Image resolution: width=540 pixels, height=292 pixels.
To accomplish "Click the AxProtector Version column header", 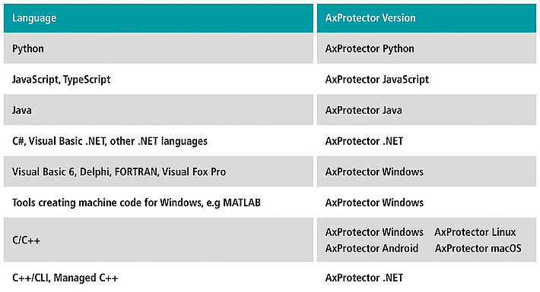I will pos(427,18).
